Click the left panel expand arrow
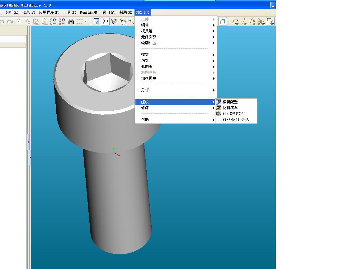 [x=30, y=158]
